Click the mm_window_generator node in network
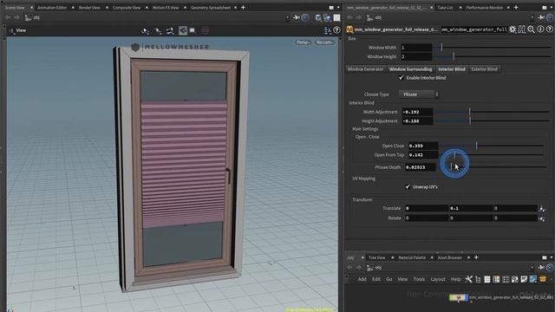The width and height of the screenshot is (555, 312). pos(459,298)
